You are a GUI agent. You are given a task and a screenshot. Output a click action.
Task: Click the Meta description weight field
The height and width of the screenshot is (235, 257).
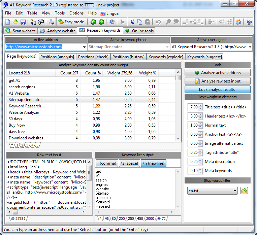(x=193, y=162)
